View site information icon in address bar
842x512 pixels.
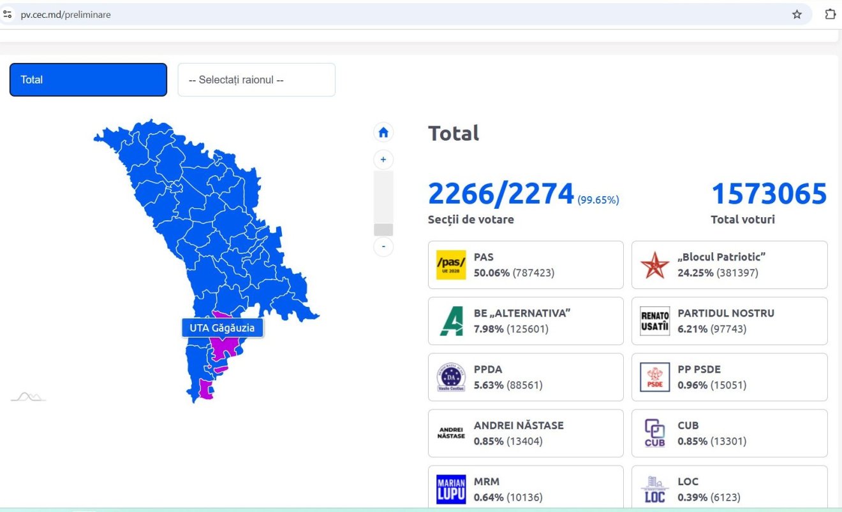pos(8,15)
